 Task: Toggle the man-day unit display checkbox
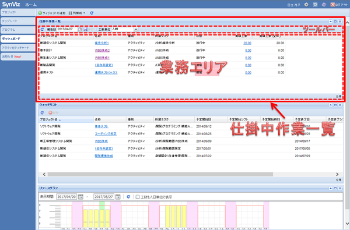point(138,197)
